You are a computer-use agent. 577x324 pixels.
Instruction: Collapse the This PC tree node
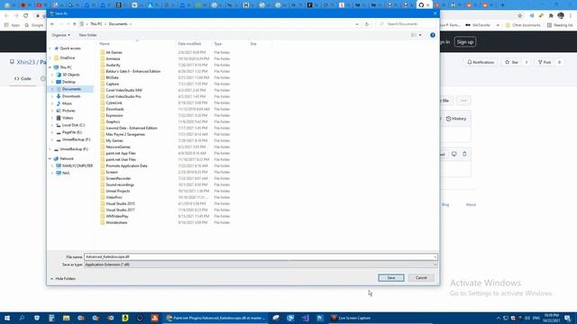pyautogui.click(x=50, y=67)
